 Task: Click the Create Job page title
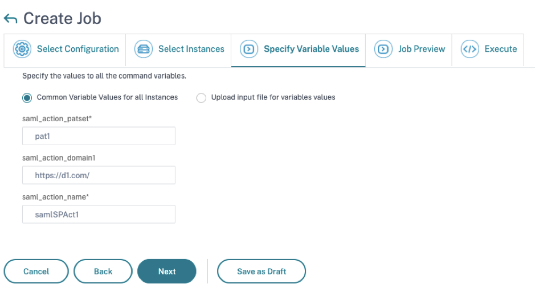(62, 18)
